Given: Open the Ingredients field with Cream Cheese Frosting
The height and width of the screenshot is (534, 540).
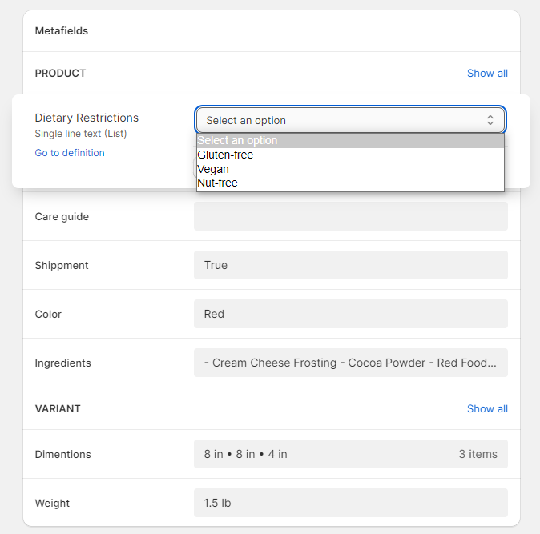Looking at the screenshot, I should [350, 363].
